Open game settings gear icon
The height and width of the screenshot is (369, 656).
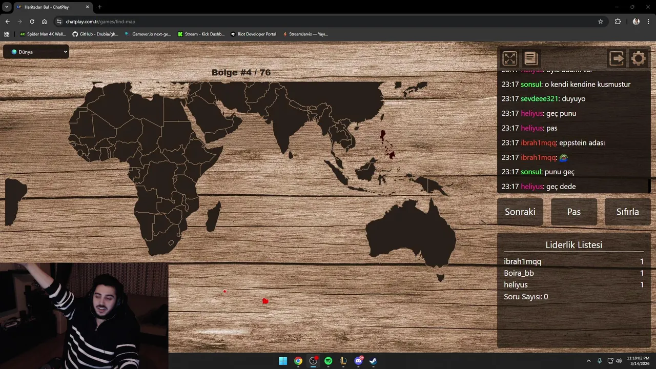pyautogui.click(x=638, y=58)
